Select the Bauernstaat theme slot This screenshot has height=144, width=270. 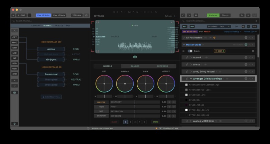tap(51, 75)
